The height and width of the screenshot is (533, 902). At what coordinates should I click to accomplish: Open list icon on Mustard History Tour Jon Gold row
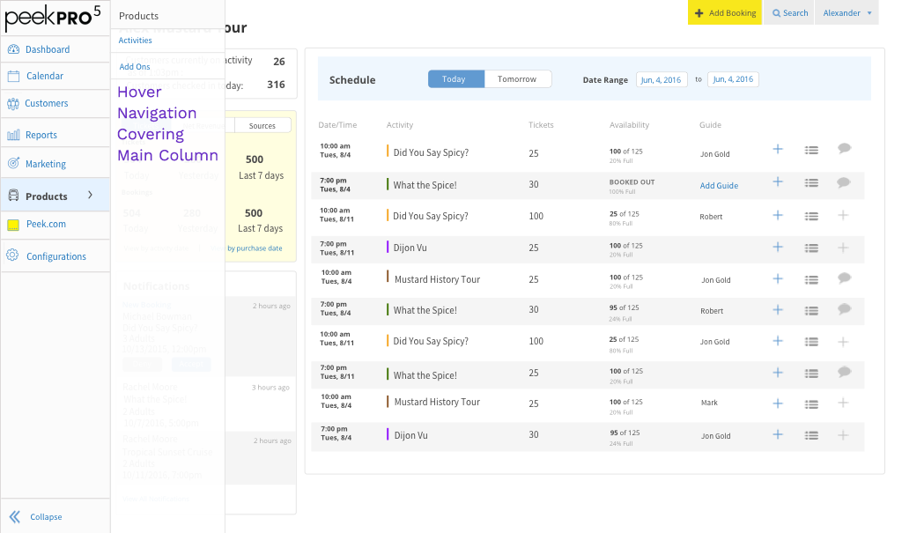tap(811, 280)
